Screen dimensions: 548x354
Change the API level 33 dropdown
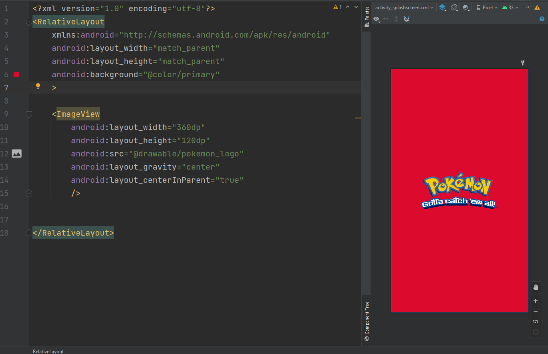pos(510,8)
